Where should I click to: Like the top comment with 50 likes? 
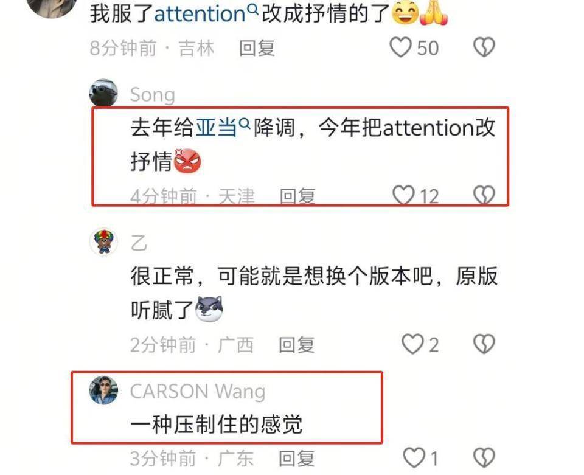coord(400,47)
